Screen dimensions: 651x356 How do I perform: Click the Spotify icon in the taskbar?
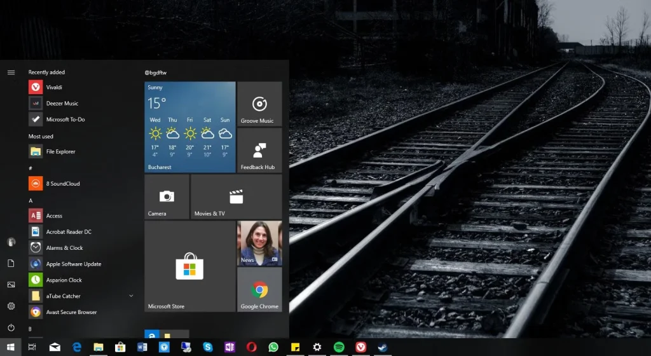(x=339, y=347)
